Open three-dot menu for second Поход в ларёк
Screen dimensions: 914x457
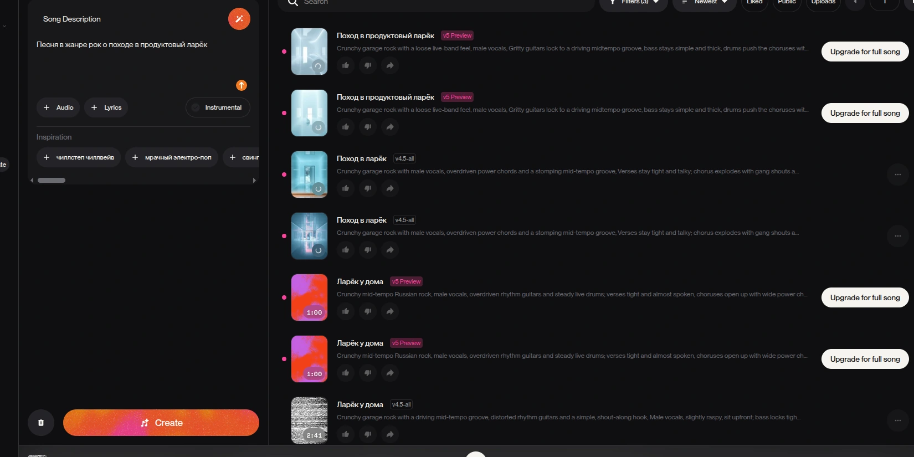tap(897, 236)
